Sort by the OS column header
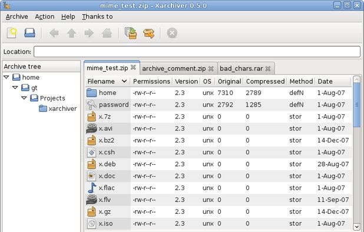The image size is (364, 232). 207,81
